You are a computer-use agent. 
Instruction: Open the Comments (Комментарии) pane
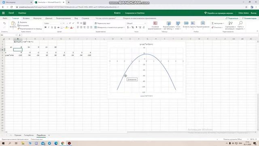(249, 18)
